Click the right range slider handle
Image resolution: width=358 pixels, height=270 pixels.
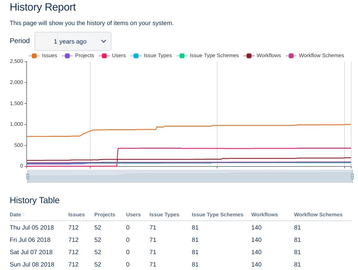tap(352, 176)
